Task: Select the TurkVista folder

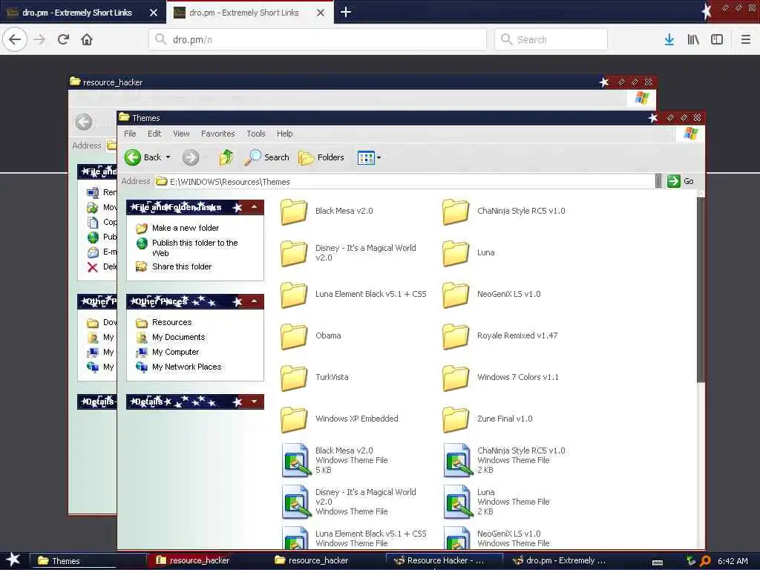Action: tap(315, 378)
